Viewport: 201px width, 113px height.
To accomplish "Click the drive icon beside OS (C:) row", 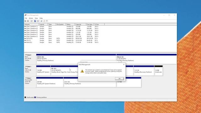I will tap(25, 40).
